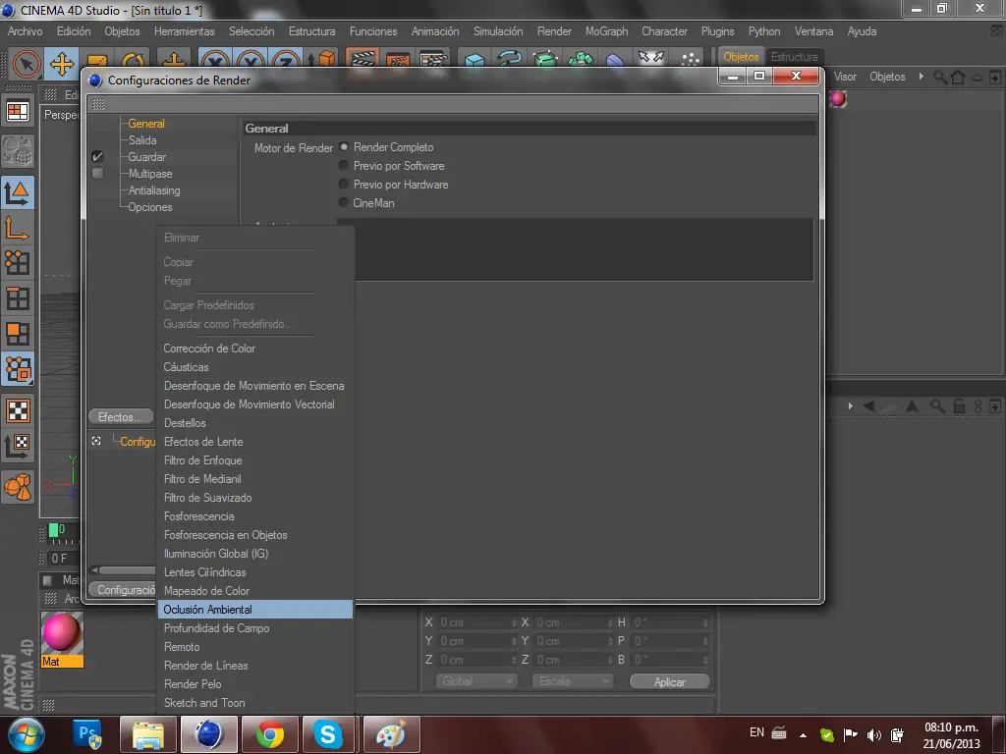The width and height of the screenshot is (1006, 754).
Task: Click the H rotation input field
Action: [x=671, y=622]
